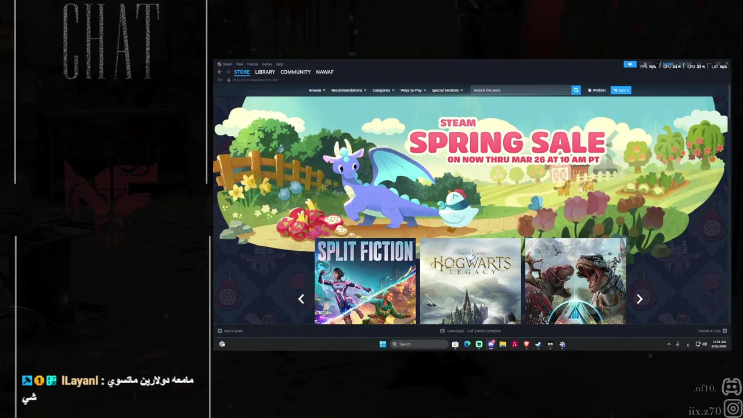Image resolution: width=743 pixels, height=418 pixels.
Task: Open the Split Fiction game thumbnail
Action: tap(365, 281)
